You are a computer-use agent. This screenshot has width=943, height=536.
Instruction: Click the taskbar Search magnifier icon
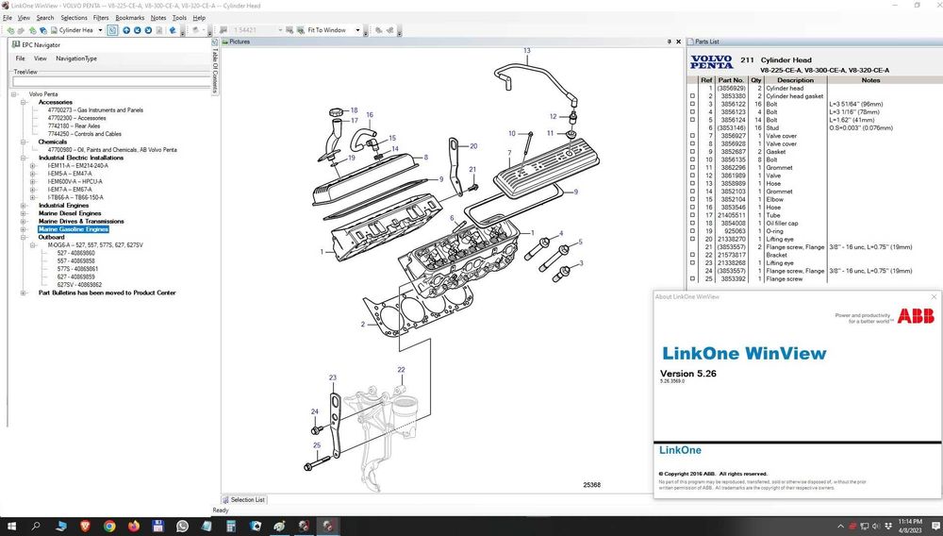(36, 526)
